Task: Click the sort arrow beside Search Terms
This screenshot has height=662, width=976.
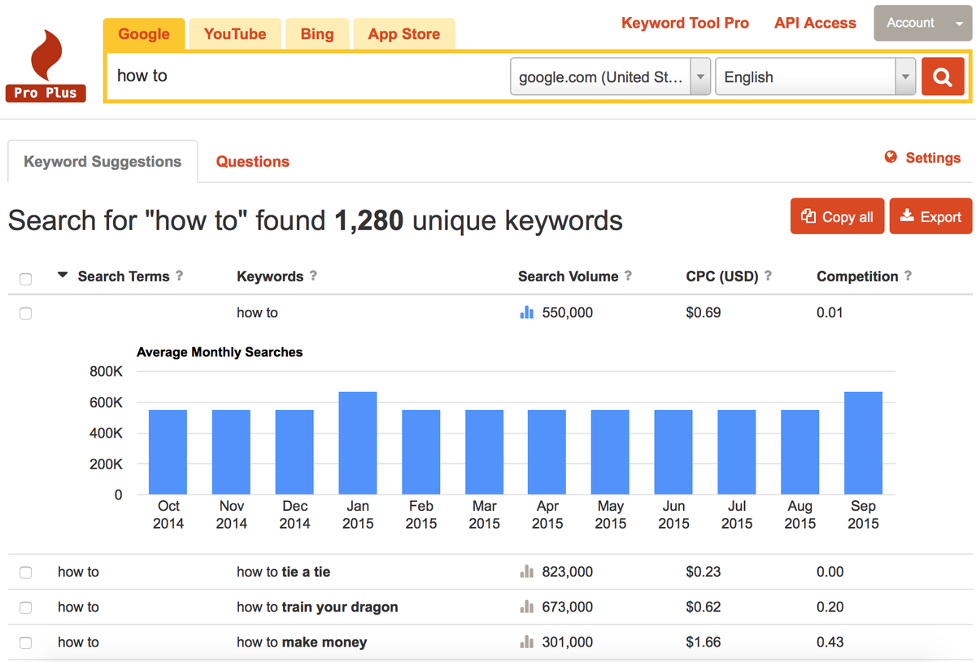Action: 63,275
